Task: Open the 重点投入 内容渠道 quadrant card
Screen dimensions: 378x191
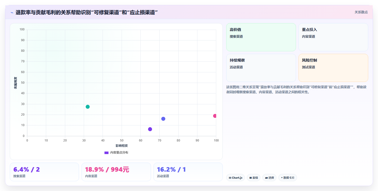Action: point(333,37)
